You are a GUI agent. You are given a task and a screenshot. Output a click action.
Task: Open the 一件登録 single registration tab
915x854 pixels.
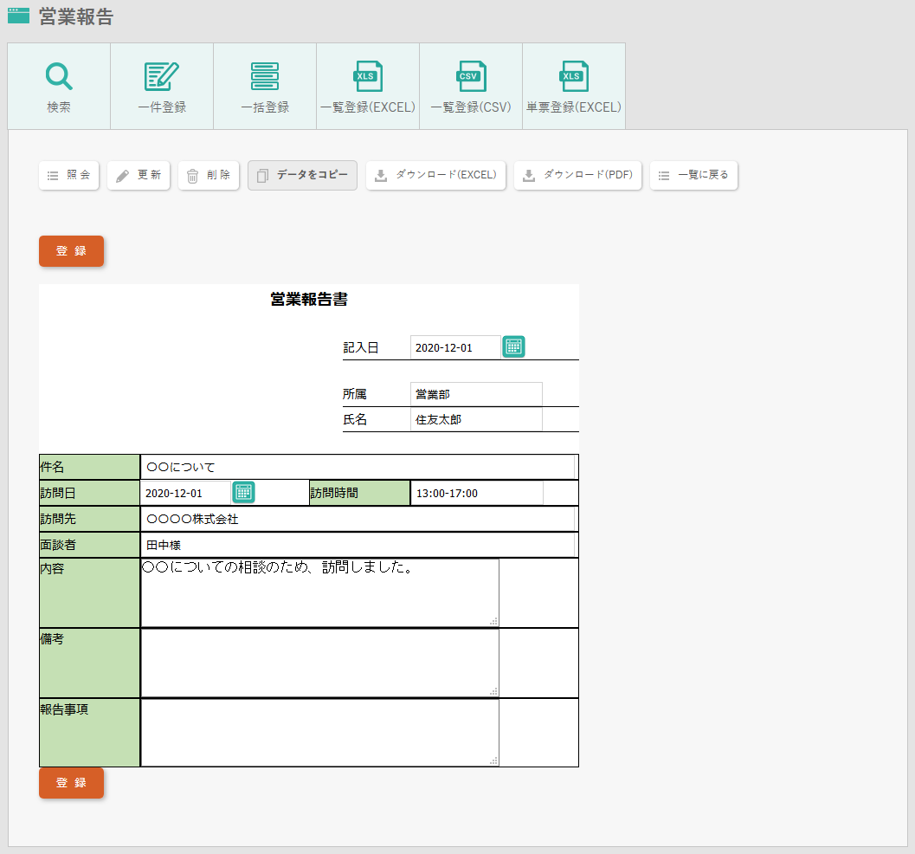162,86
